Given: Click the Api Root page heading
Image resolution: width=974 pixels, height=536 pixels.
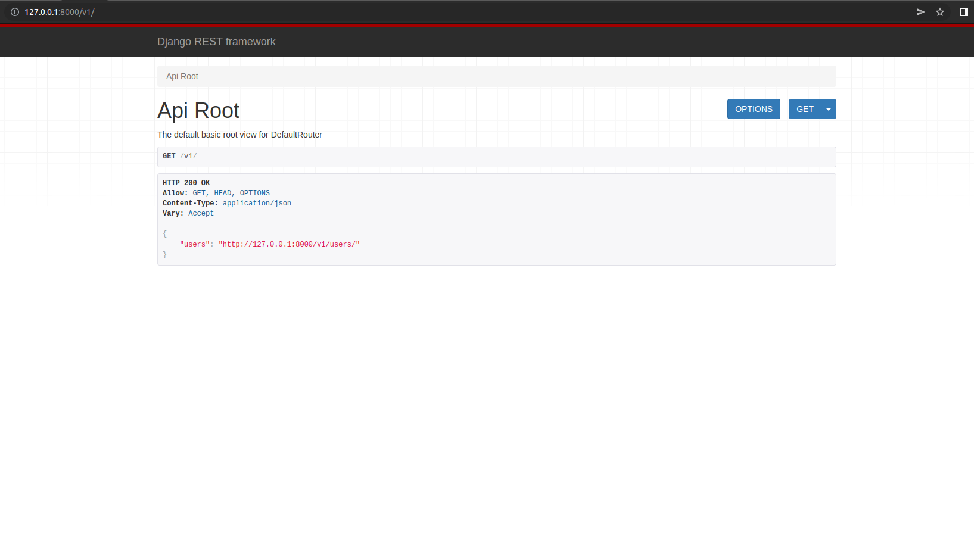Looking at the screenshot, I should (x=198, y=110).
